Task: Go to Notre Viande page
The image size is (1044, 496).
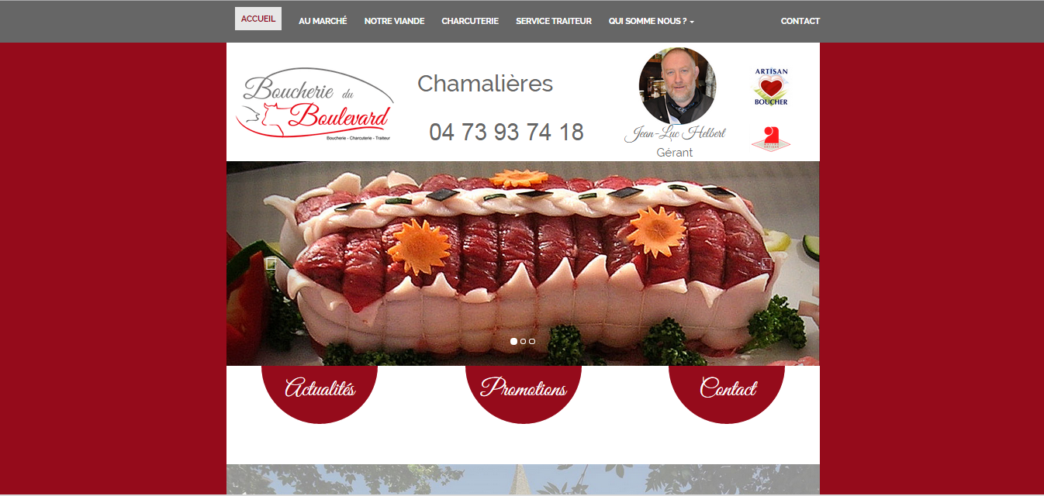Action: 394,21
